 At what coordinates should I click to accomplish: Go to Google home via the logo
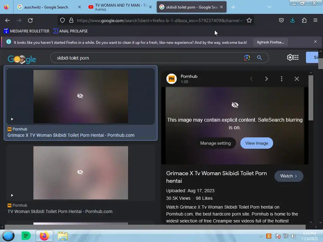coord(22,59)
